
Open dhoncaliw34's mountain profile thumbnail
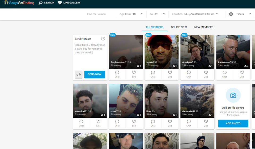[x=197, y=98]
